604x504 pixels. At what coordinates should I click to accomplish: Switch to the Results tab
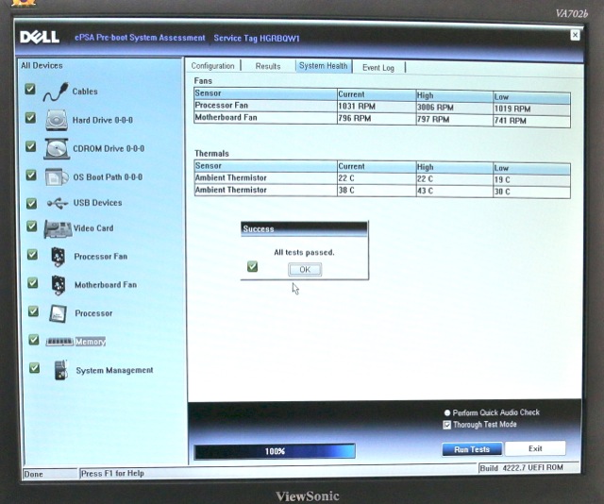click(x=268, y=66)
